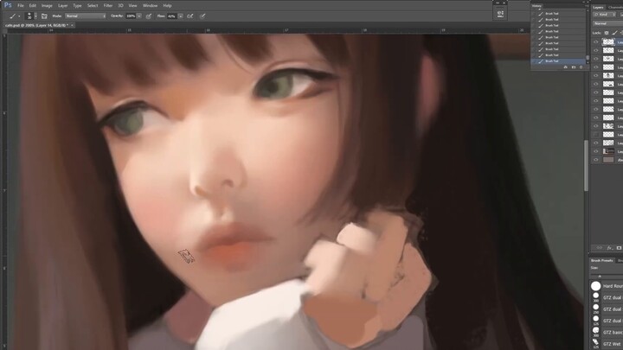Image resolution: width=623 pixels, height=350 pixels.
Task: Select GTZ dual brush preset size 250
Action: pos(607,309)
